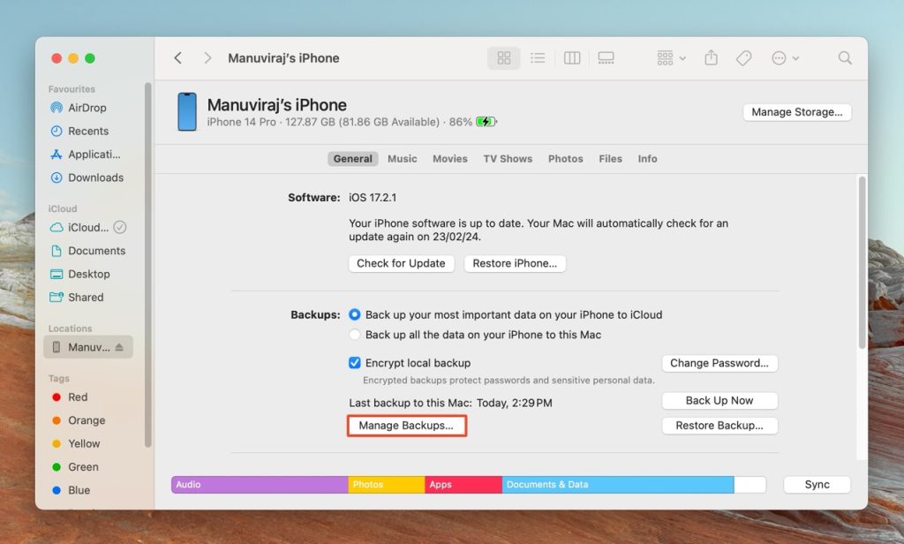The height and width of the screenshot is (544, 904).
Task: Switch Finder to column view
Action: pos(572,58)
